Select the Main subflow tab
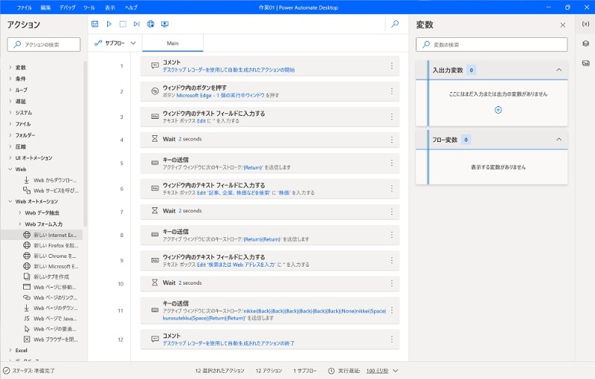The height and width of the screenshot is (379, 595). pyautogui.click(x=173, y=43)
